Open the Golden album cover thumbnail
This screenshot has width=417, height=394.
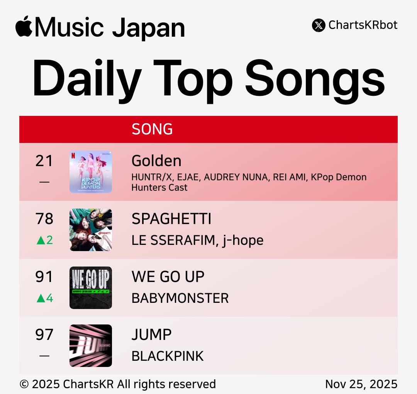91,172
